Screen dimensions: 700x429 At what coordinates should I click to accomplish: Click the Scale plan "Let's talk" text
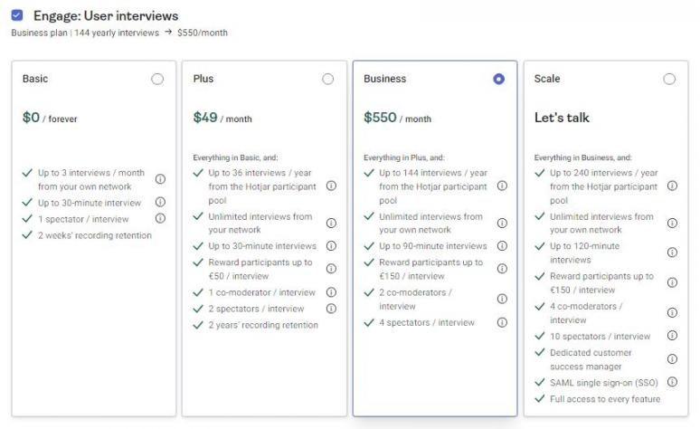click(x=562, y=118)
